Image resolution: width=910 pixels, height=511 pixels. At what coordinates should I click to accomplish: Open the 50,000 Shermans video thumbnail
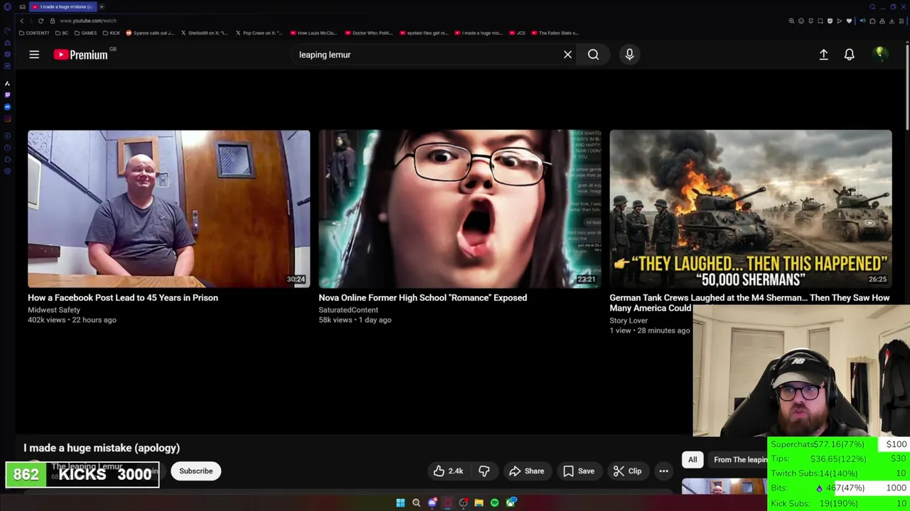[750, 209]
